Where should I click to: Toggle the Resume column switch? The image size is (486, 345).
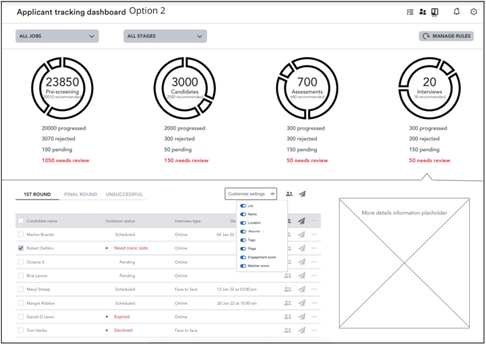243,231
